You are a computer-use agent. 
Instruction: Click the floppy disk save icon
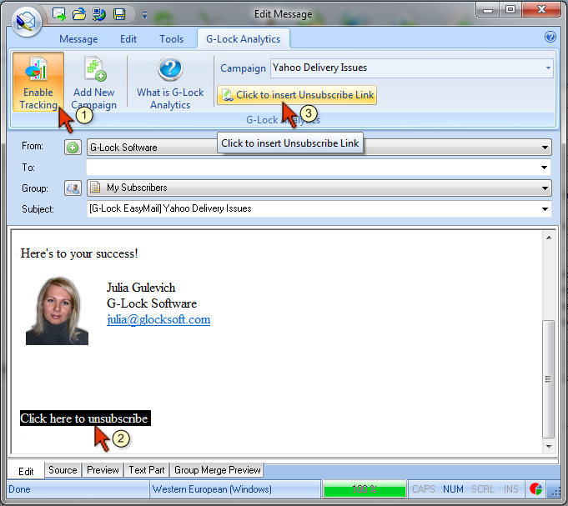click(x=119, y=14)
